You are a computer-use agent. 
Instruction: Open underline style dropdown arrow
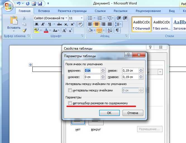click(x=54, y=24)
